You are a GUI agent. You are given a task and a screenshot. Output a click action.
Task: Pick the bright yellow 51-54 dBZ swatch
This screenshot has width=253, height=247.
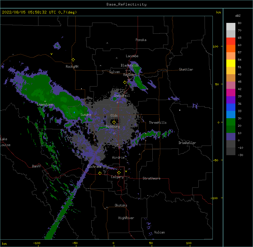[231, 63]
